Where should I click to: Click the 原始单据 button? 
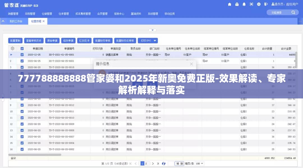(x=52, y=41)
